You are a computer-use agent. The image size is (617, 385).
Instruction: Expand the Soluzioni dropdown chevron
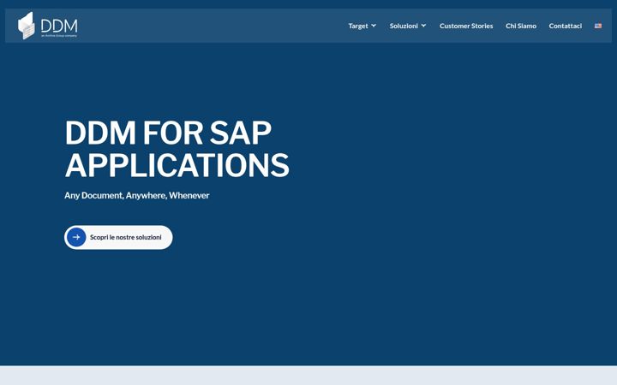pos(423,26)
